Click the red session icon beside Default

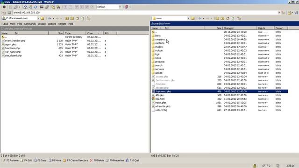(126, 7)
